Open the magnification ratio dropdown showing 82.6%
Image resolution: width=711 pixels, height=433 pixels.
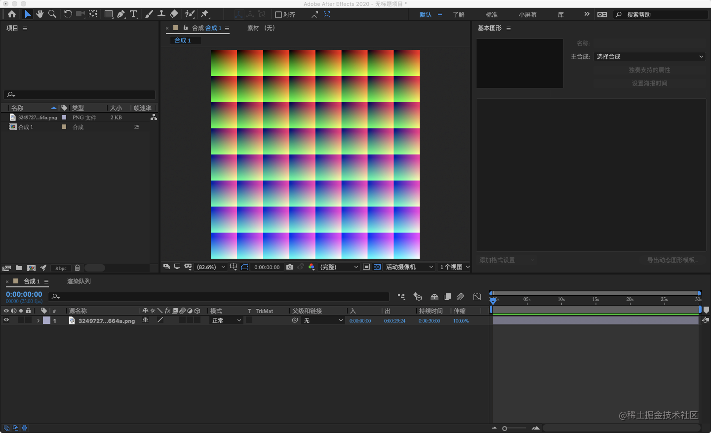tap(210, 267)
